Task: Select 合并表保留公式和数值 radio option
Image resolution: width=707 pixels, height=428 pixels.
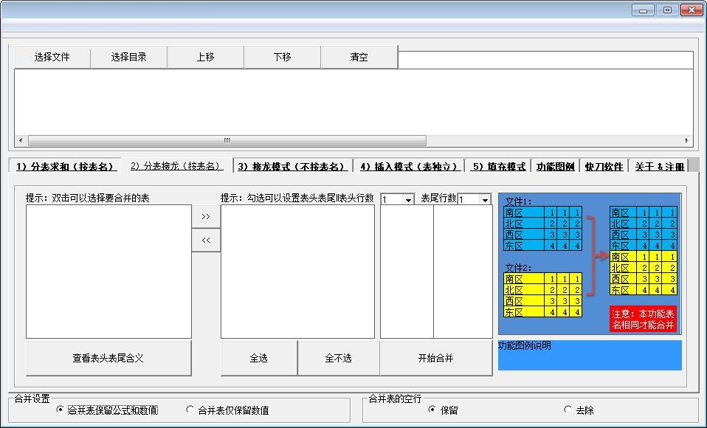Action: click(60, 410)
